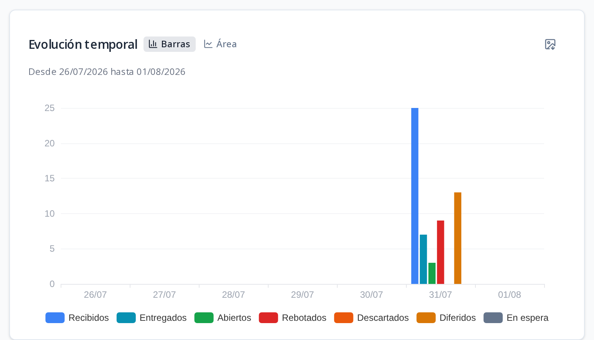Image resolution: width=594 pixels, height=340 pixels.
Task: Click the red Rebotados bar on 31/07
Action: pos(441,252)
